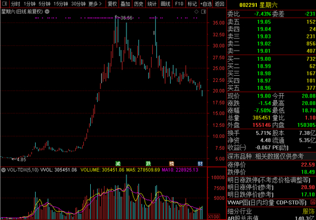Click the 返回 back button
This screenshot has height=220, width=316.
[219, 3]
